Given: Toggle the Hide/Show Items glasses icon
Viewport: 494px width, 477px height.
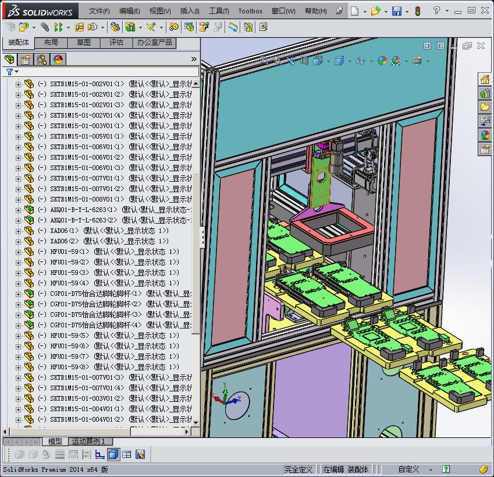Looking at the screenshot, I should pyautogui.click(x=360, y=61).
